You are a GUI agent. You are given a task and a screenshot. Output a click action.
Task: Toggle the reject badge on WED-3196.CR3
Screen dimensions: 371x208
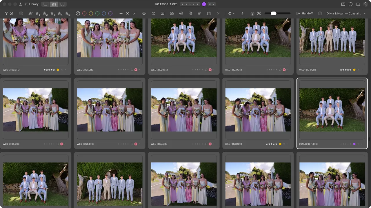[136, 144]
